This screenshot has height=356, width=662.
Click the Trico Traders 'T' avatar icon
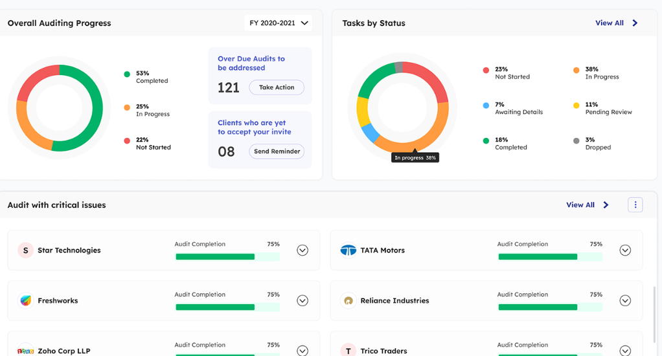(348, 350)
